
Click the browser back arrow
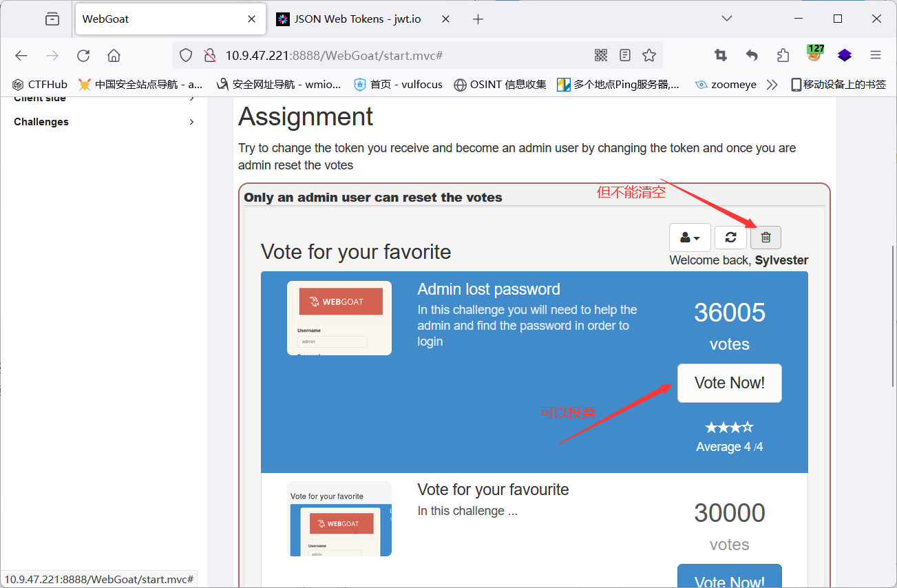tap(21, 56)
